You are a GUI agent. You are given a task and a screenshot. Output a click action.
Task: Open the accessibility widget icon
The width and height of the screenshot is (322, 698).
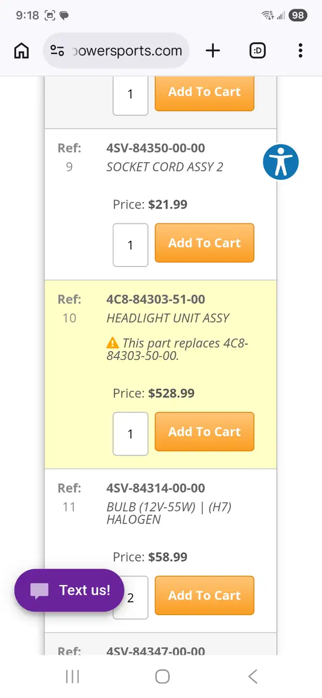coord(281,162)
